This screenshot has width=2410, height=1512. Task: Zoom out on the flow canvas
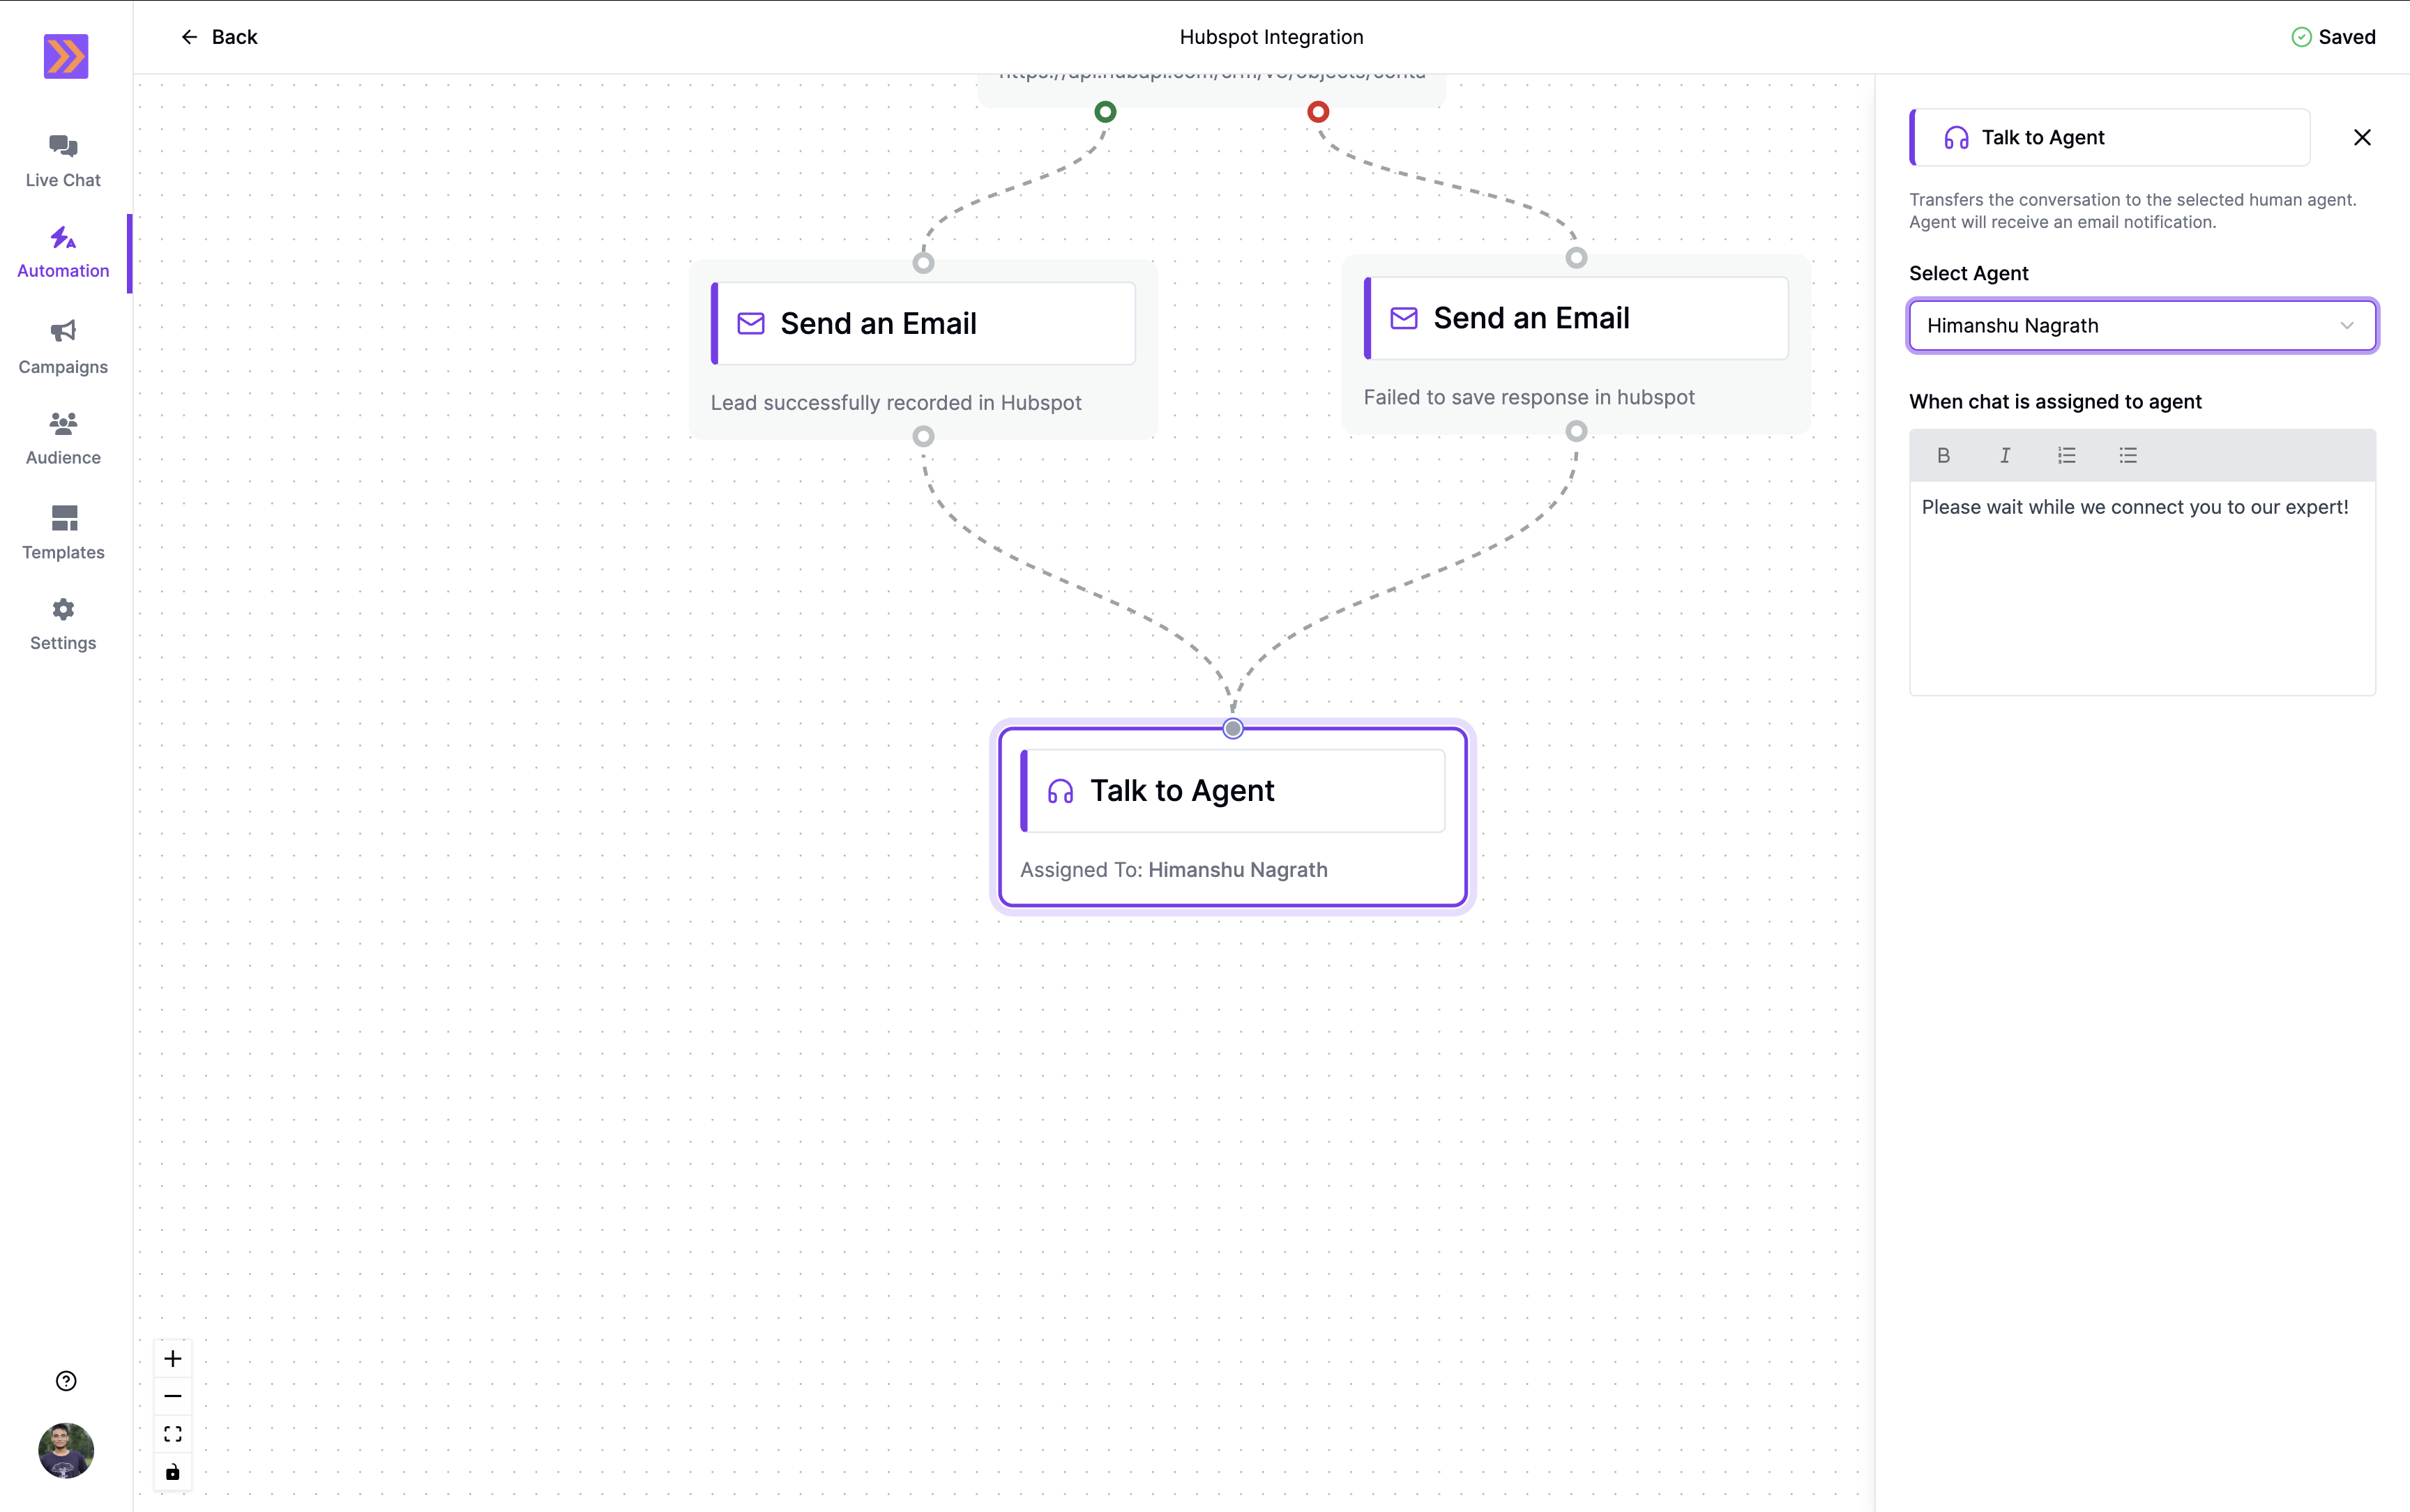coord(172,1395)
